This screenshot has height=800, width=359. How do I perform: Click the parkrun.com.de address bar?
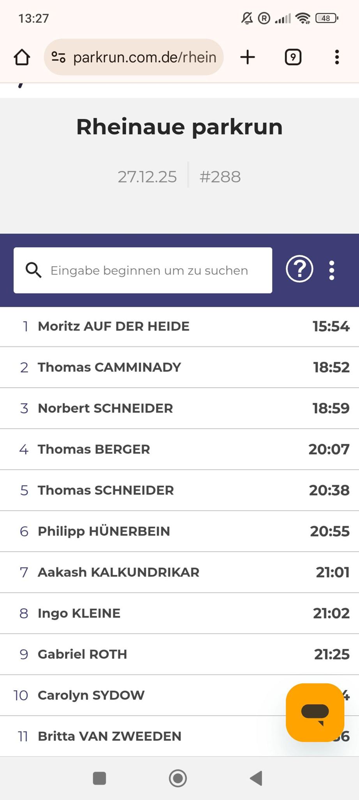click(144, 57)
